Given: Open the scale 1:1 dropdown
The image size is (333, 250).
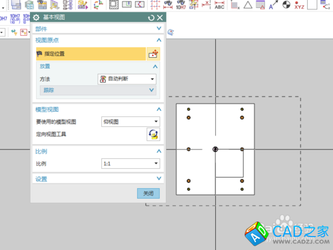Looking at the screenshot, I should coord(131,164).
